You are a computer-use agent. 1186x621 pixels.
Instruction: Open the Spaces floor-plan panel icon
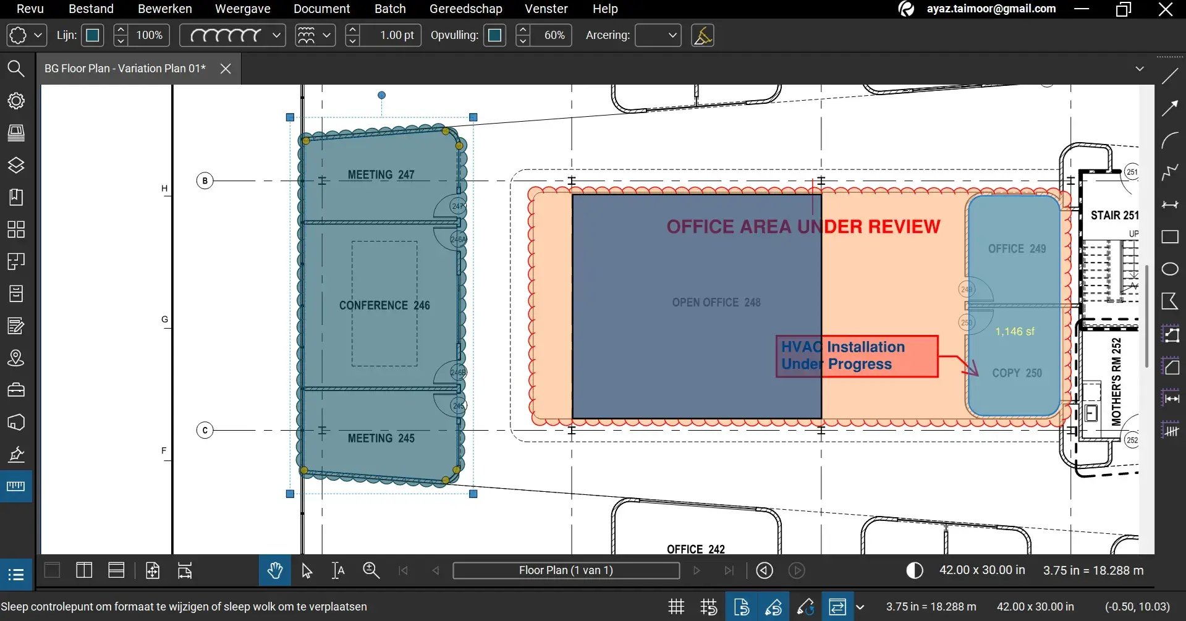pyautogui.click(x=16, y=261)
